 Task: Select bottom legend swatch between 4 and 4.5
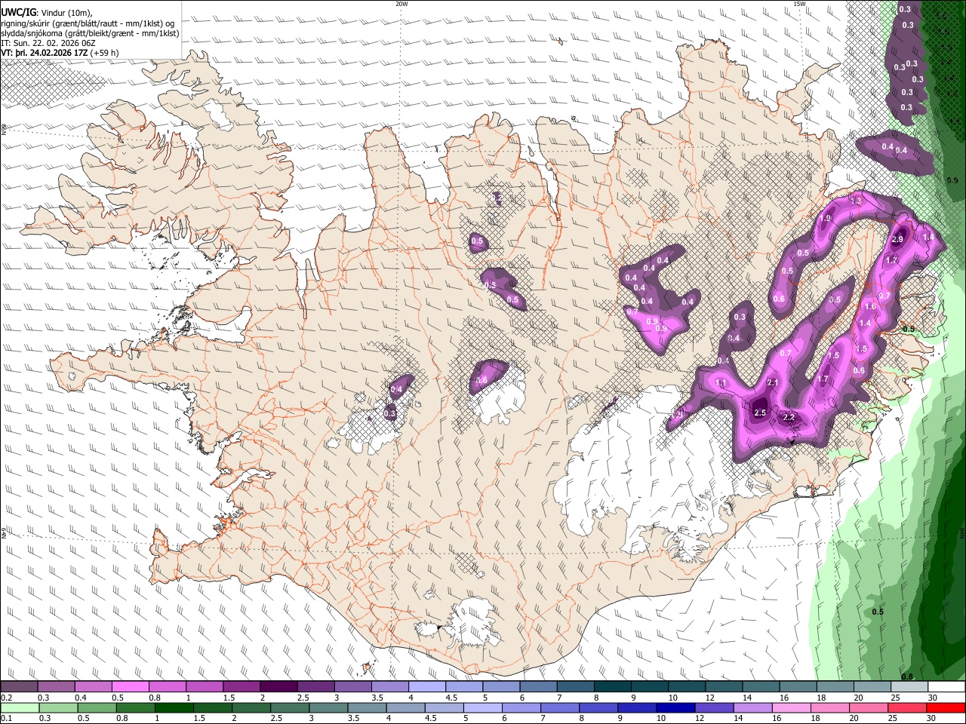tap(406, 708)
